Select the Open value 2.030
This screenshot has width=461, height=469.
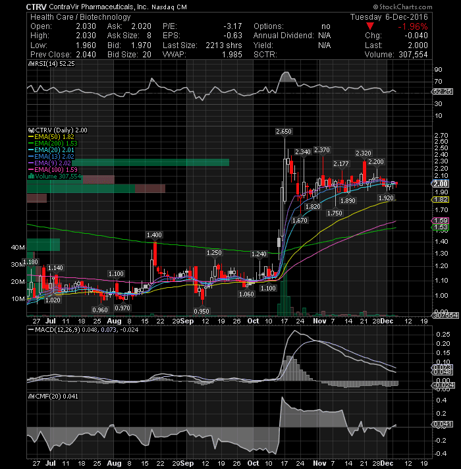click(x=86, y=26)
